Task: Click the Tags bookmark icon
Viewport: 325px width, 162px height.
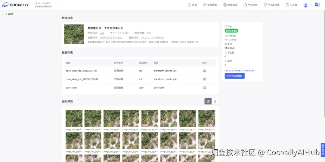Action: pyautogui.click(x=226, y=26)
